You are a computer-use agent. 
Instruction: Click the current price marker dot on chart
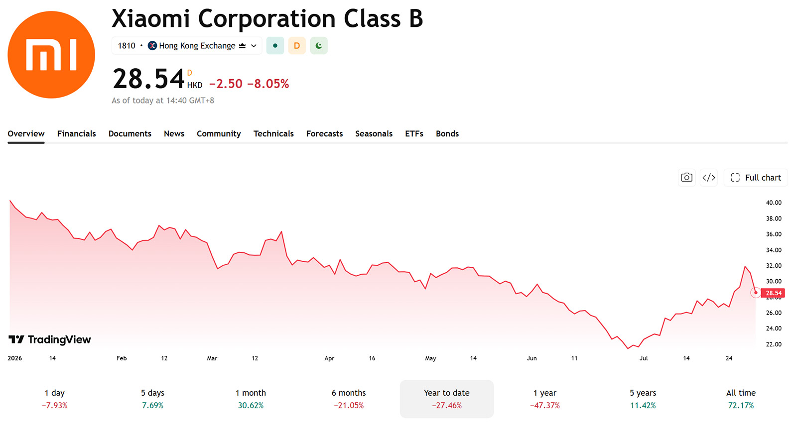756,293
